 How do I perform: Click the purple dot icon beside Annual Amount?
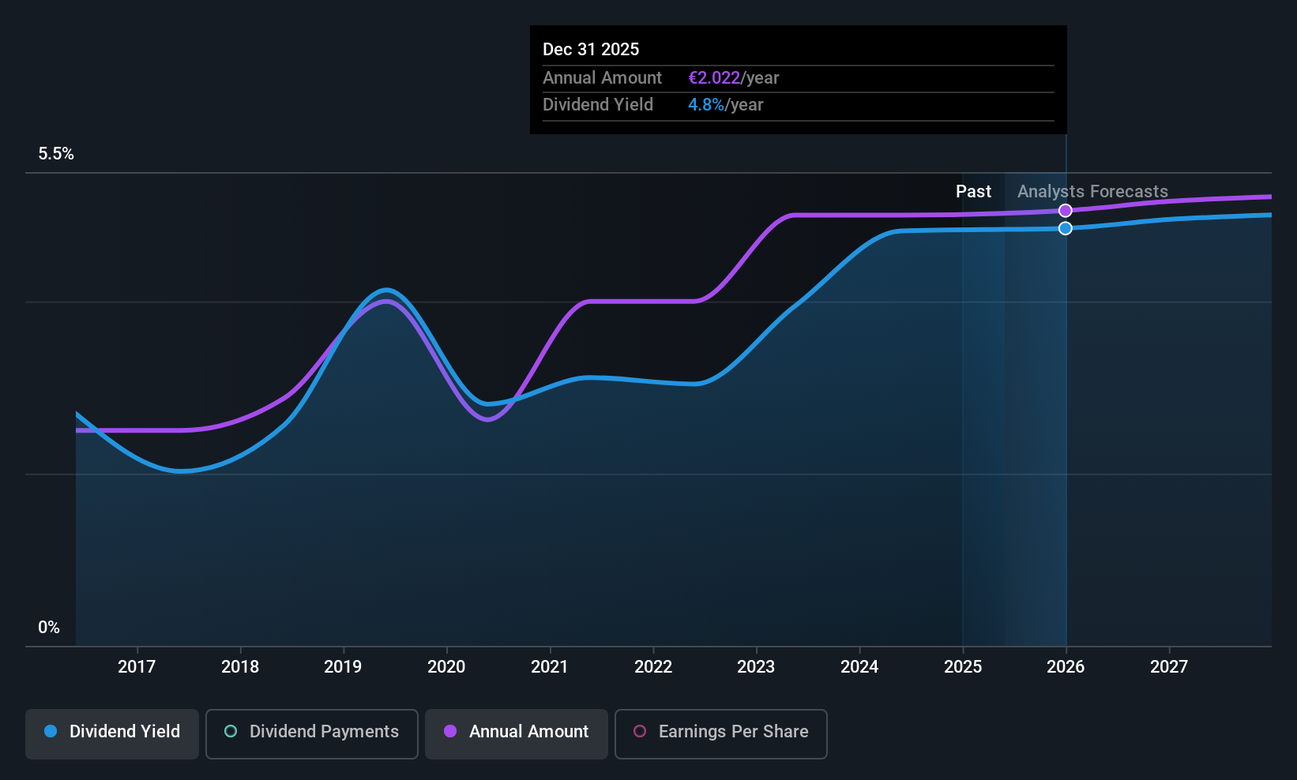[450, 731]
